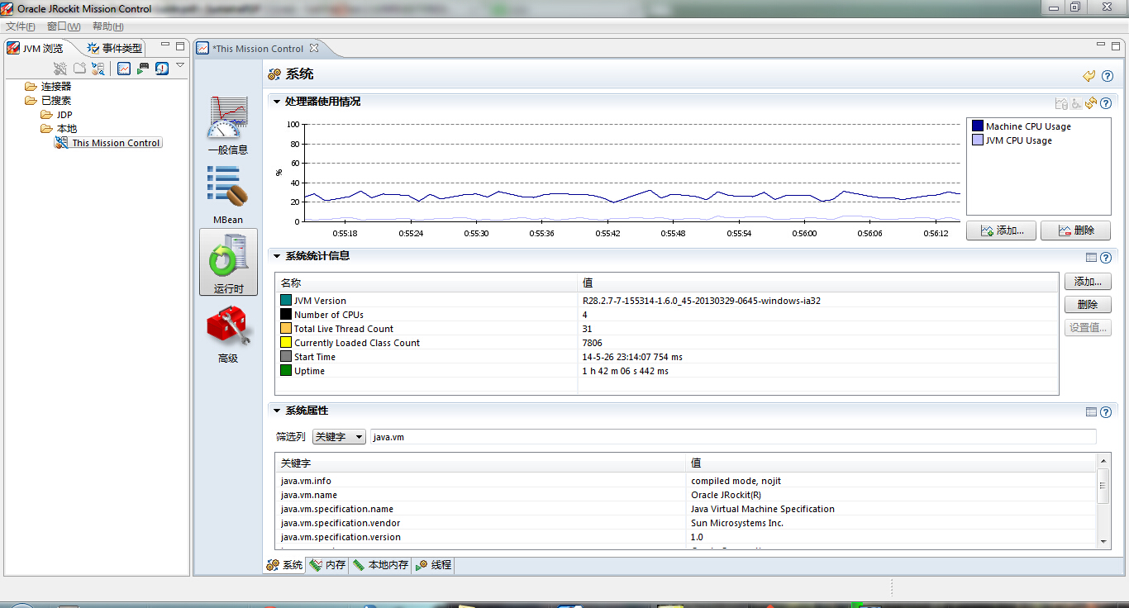This screenshot has height=608, width=1129.
Task: Click the discovered JVM properties toolbar icon
Action: click(98, 69)
